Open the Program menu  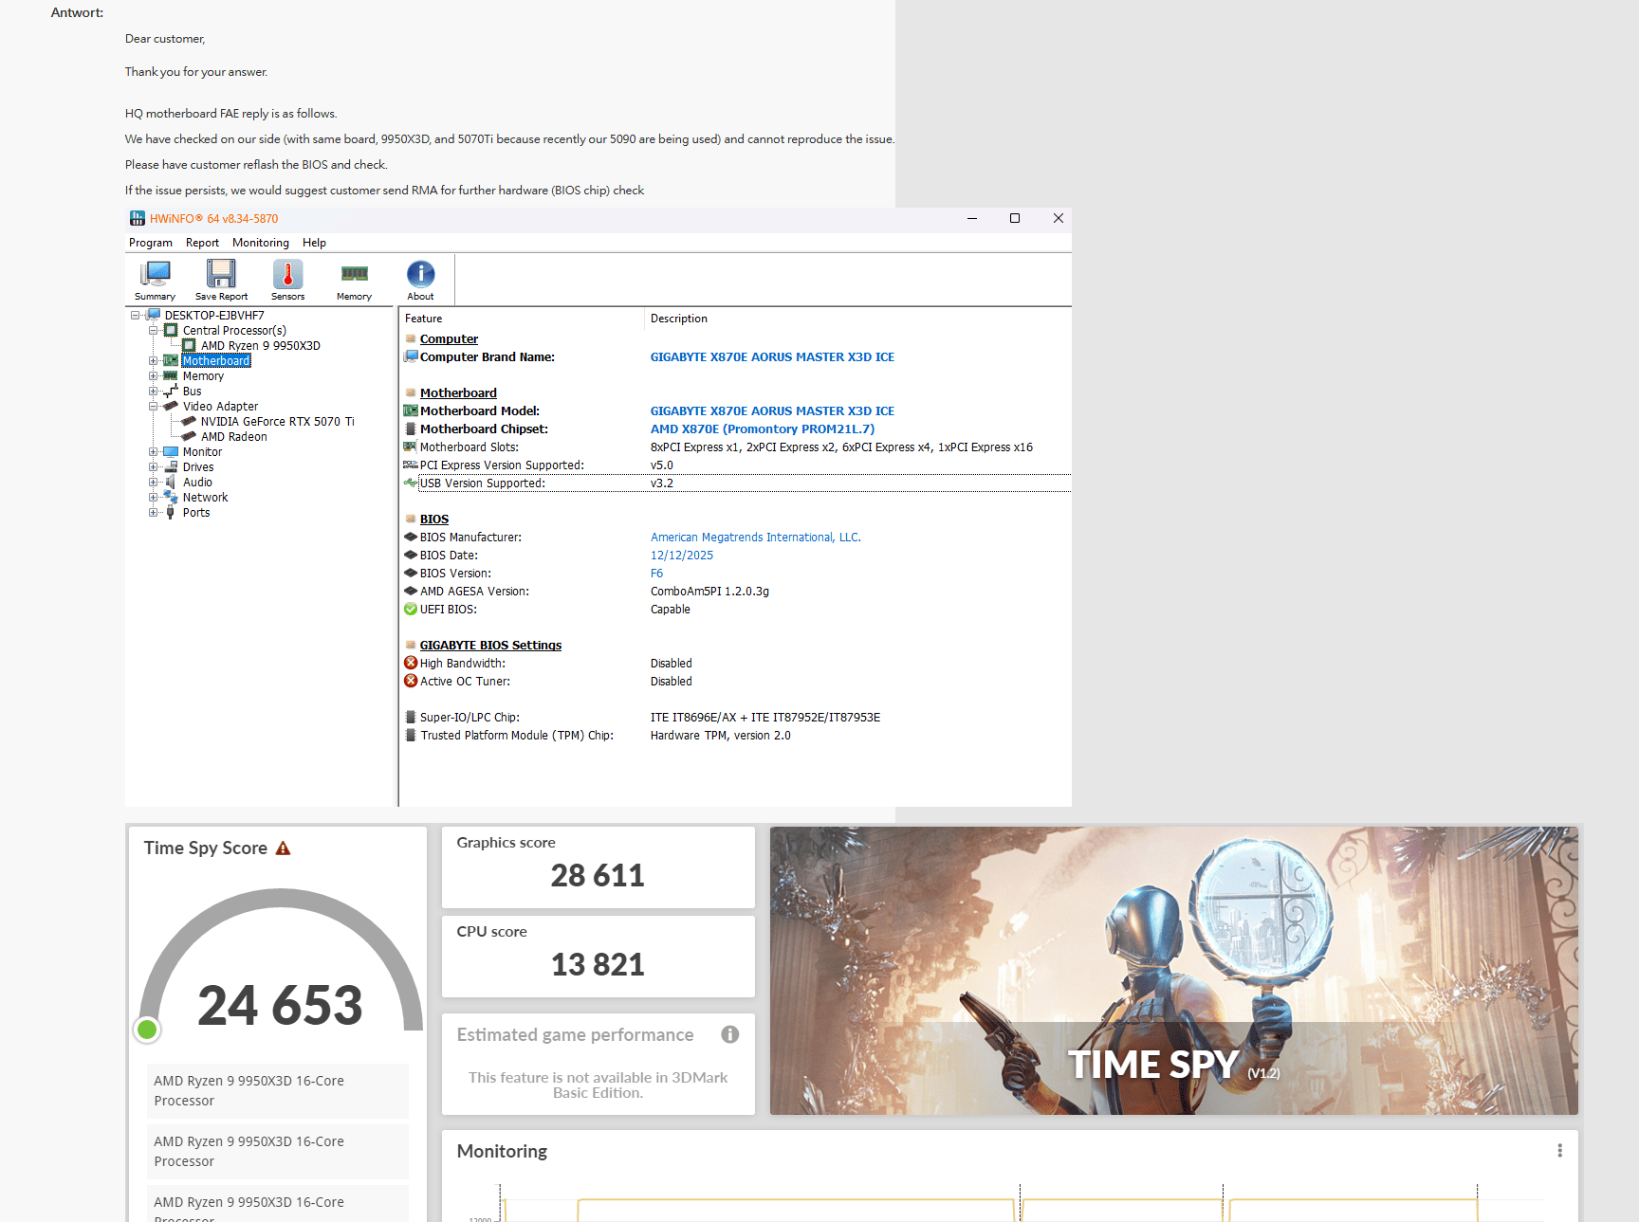[x=151, y=243]
